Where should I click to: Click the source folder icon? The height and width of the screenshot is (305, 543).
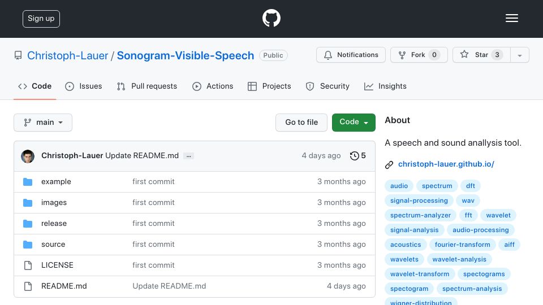pos(28,245)
